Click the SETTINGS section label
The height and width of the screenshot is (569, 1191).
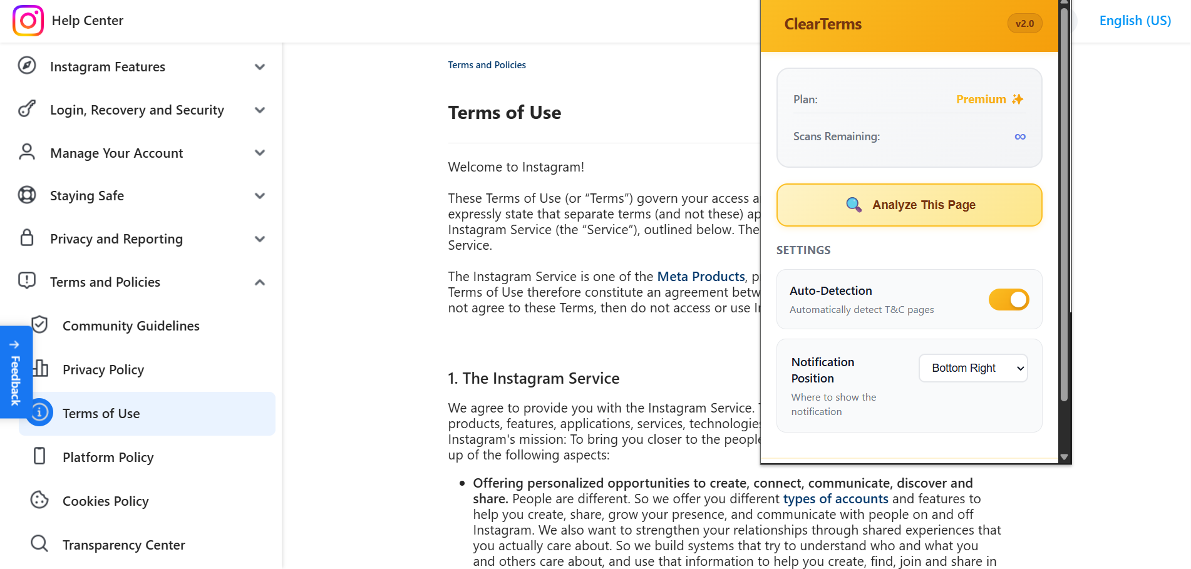click(803, 250)
